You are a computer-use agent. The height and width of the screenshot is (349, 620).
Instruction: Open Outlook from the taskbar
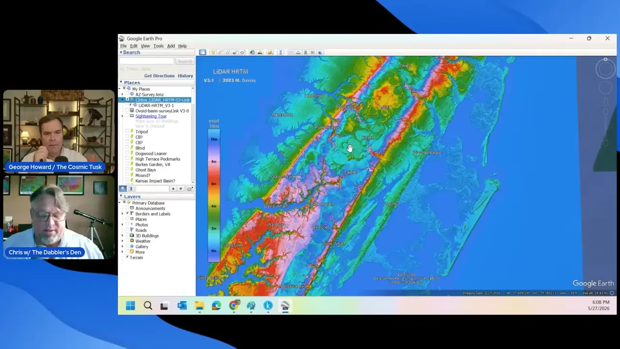pos(182,305)
